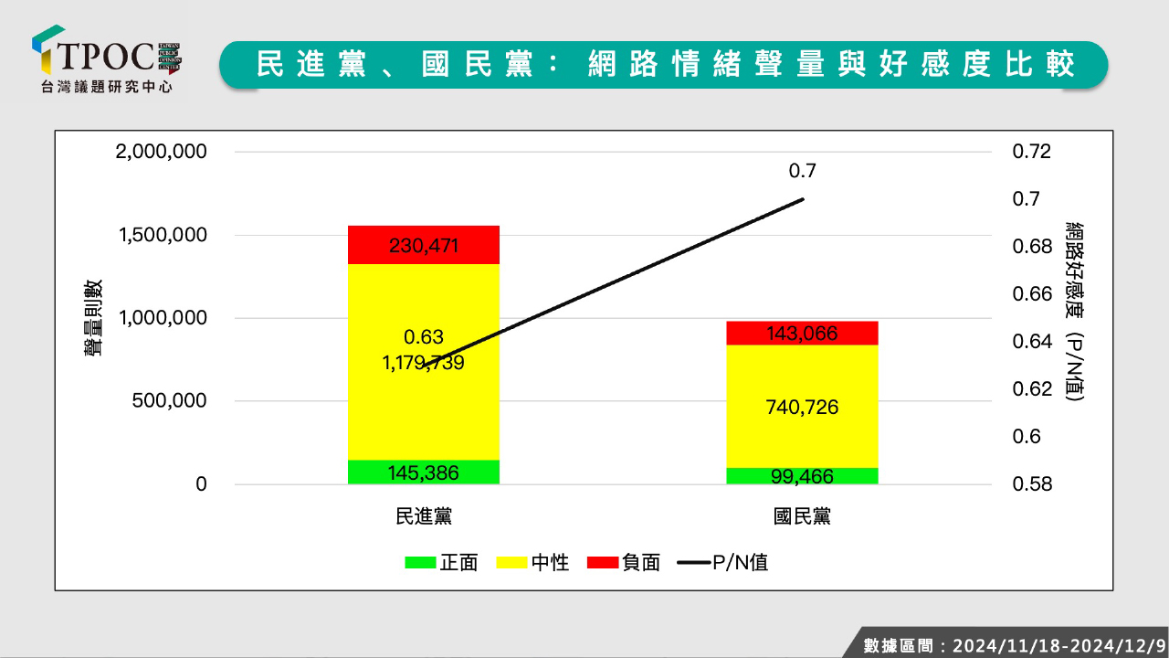
Task: Select the green 99,466 bar segment
Action: (802, 476)
